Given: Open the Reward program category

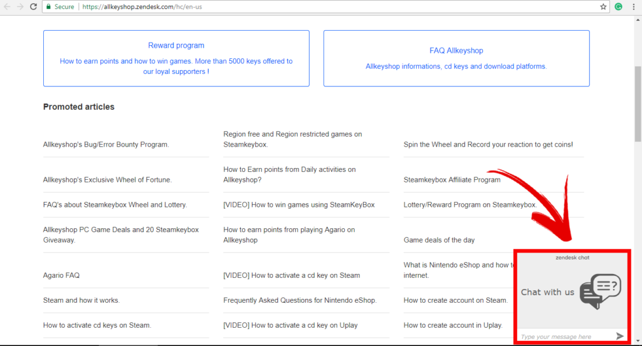Looking at the screenshot, I should pos(176,45).
